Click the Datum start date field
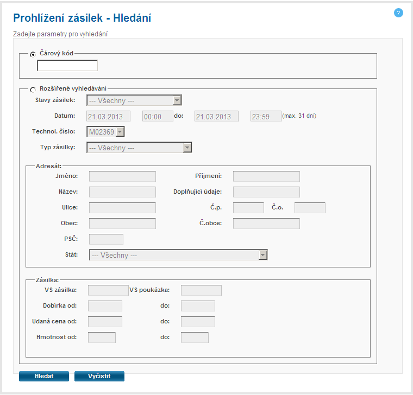Viewport: 413px width, 395px height. 109,116
